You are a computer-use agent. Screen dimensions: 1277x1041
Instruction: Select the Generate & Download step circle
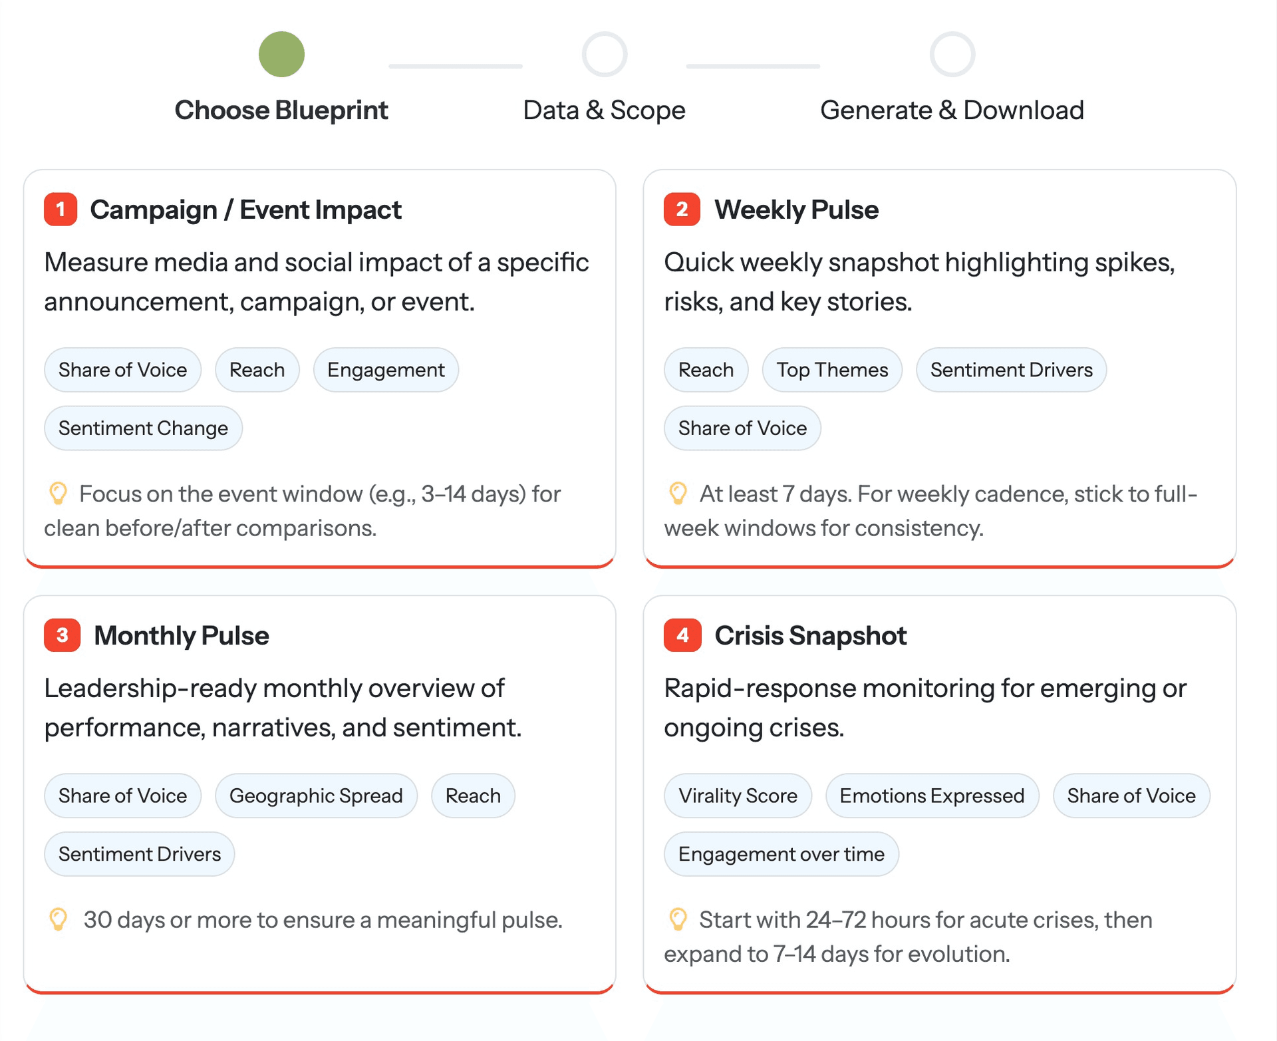(952, 55)
